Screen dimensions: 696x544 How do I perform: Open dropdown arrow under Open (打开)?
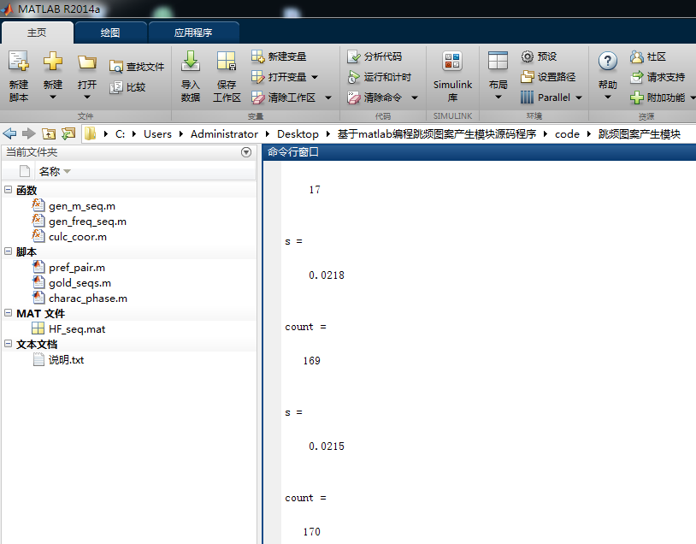[x=87, y=97]
